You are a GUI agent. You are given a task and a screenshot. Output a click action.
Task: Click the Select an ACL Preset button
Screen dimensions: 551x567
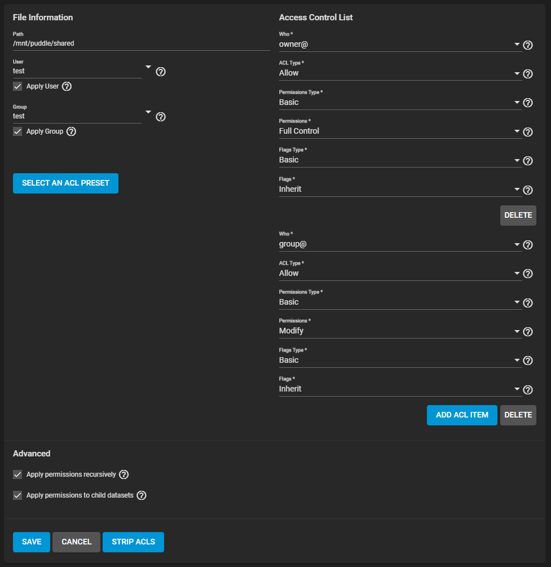65,183
